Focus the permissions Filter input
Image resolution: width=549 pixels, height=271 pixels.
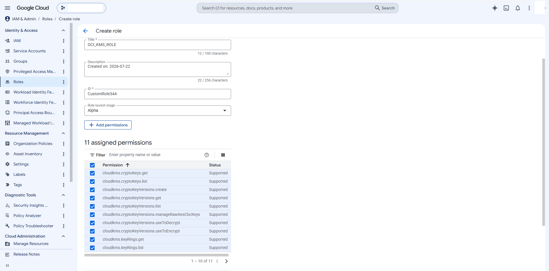[x=155, y=155]
